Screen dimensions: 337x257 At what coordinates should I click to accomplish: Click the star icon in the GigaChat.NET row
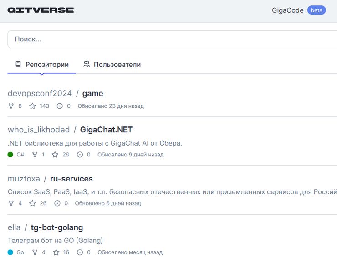[55, 155]
